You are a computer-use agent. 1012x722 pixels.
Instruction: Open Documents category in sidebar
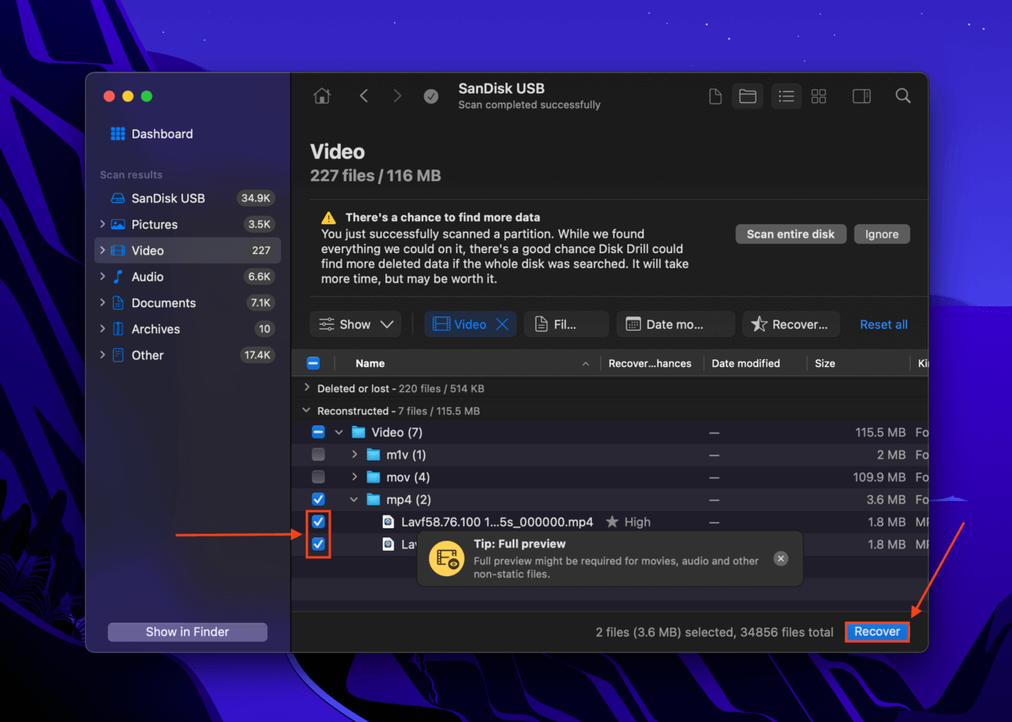pyautogui.click(x=164, y=303)
